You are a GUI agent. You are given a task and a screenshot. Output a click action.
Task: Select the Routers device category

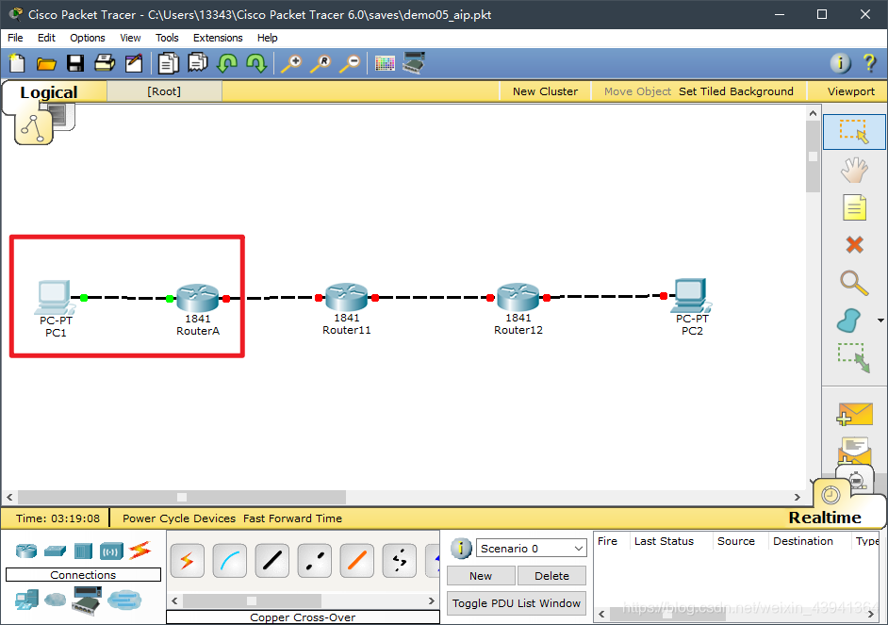(x=26, y=551)
